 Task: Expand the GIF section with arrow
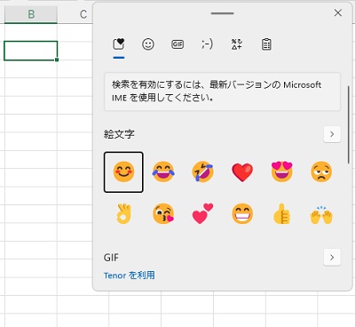coord(332,258)
